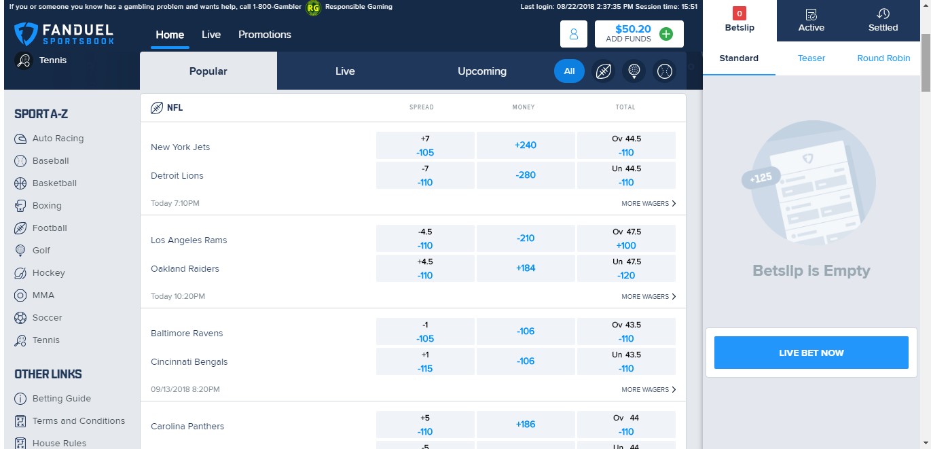Viewport: 931px width, 449px height.
Task: Select the Teaser bet type tab
Action: 811,58
